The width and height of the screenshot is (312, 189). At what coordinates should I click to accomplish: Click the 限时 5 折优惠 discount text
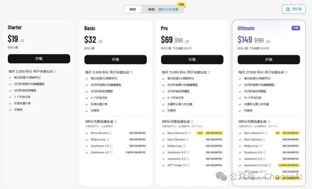coord(168,10)
